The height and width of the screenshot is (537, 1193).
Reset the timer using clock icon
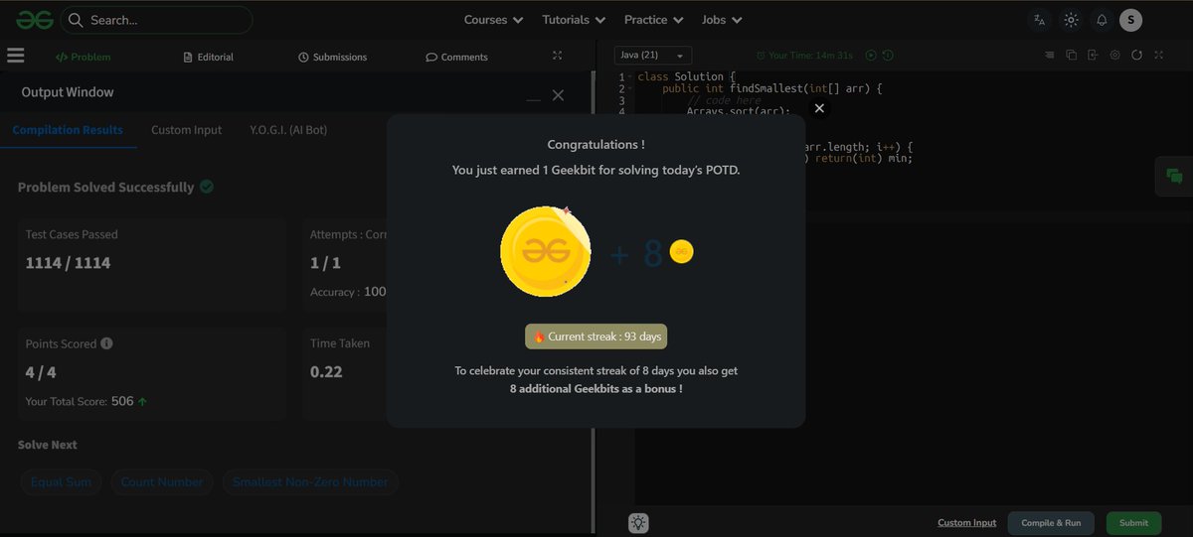(x=888, y=56)
